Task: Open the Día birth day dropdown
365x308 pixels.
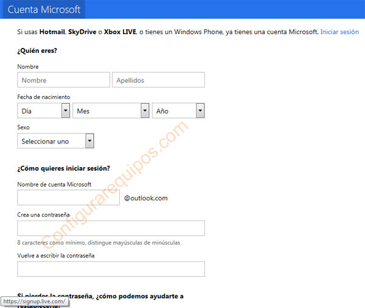Action: (x=44, y=111)
